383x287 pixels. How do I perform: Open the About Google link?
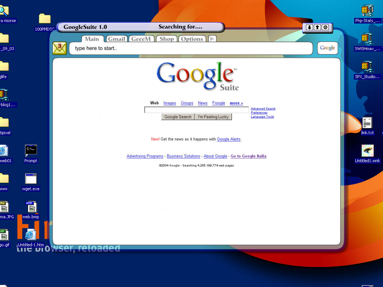pos(215,156)
